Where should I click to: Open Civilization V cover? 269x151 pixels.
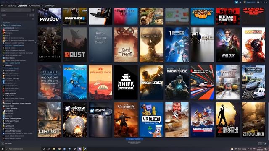(151, 45)
